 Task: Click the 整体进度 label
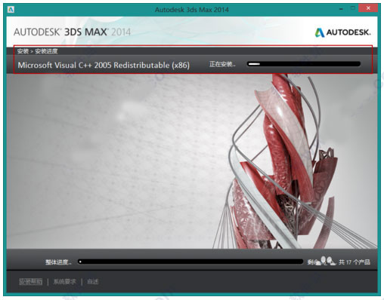58,262
